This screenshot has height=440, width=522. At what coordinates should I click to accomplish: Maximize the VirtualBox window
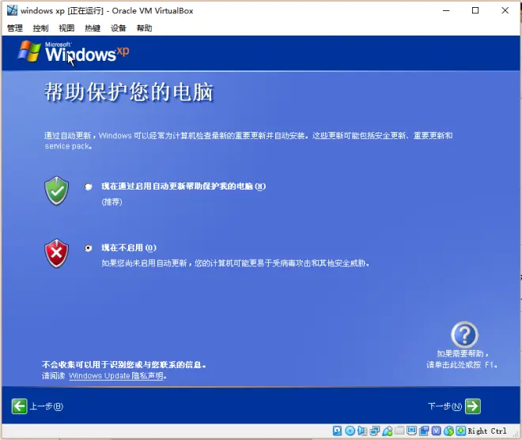475,10
